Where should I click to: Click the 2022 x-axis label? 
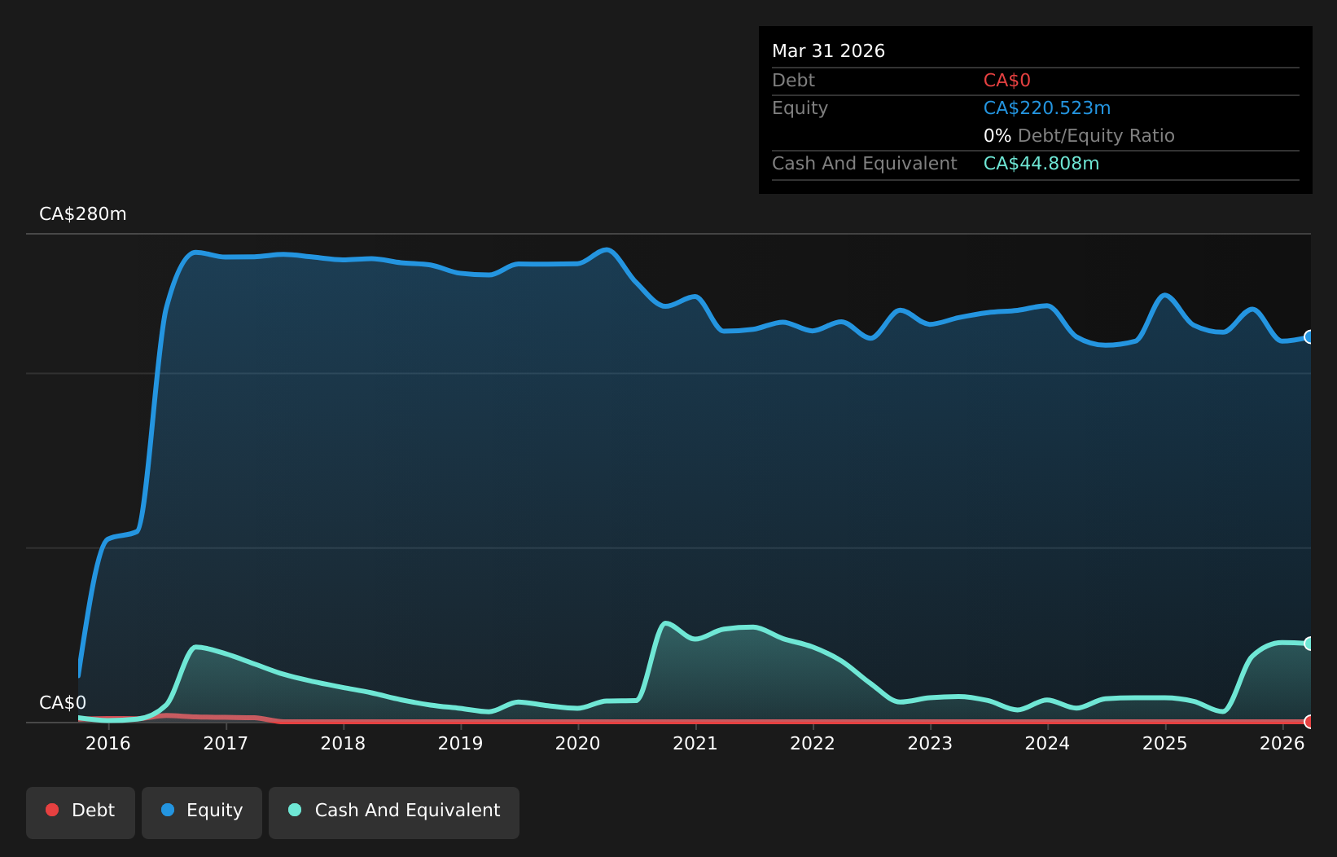click(813, 743)
